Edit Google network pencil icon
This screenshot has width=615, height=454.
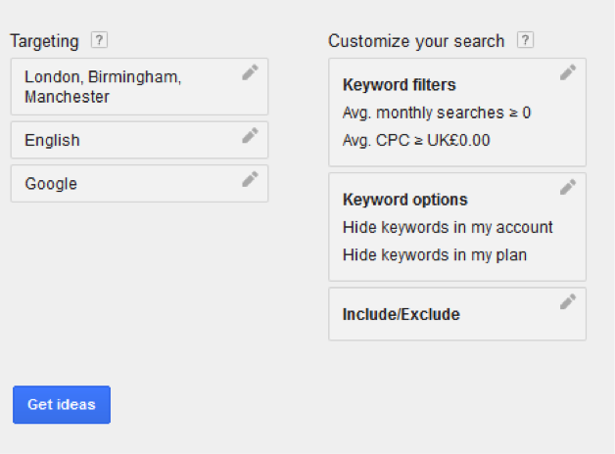pyautogui.click(x=250, y=179)
